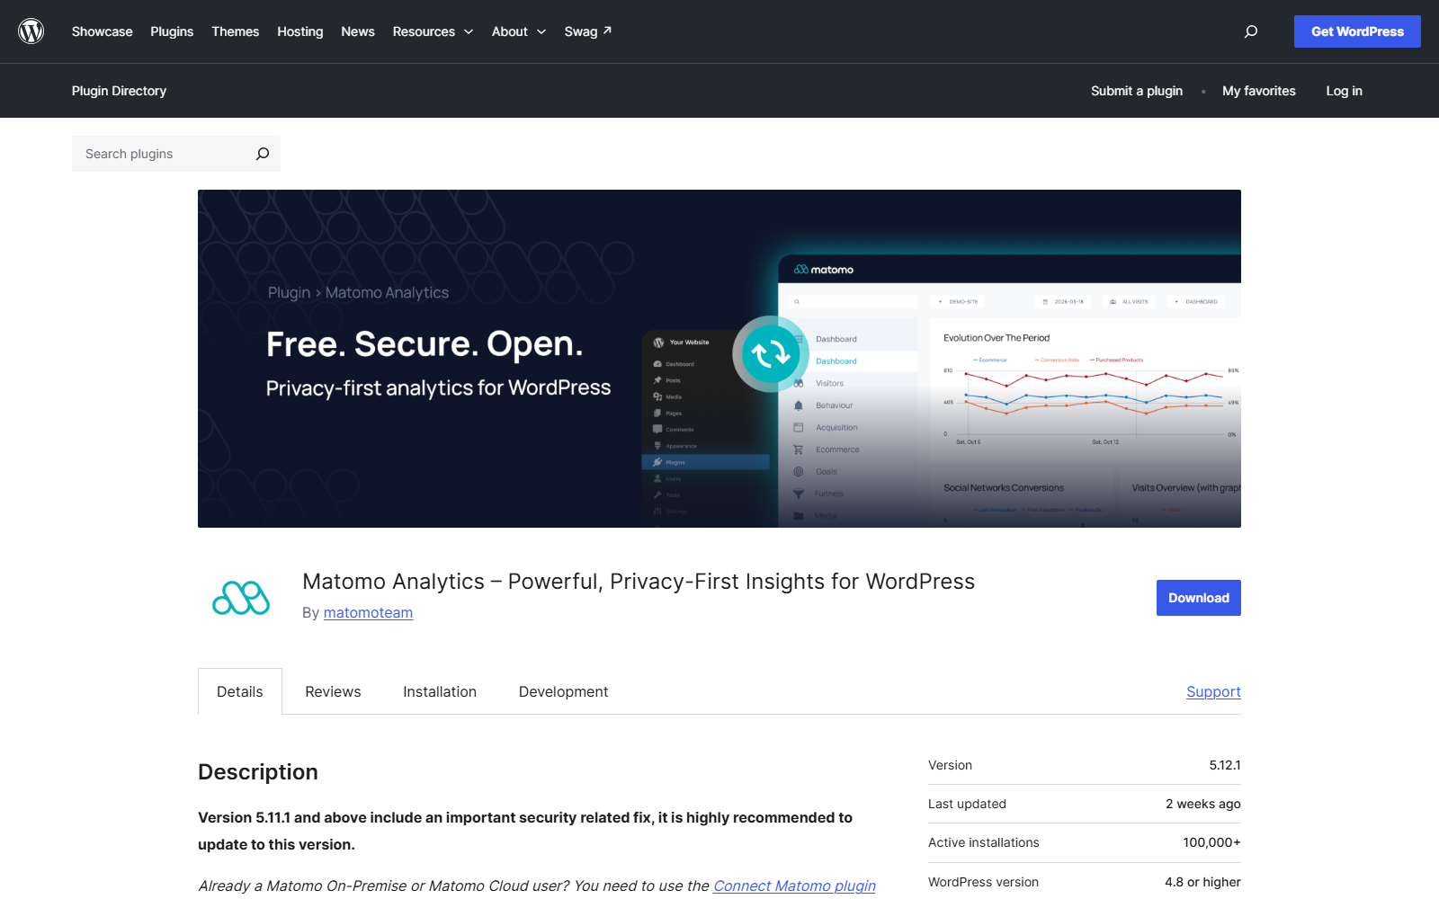Go to Plugins in top navigation
The width and height of the screenshot is (1439, 899).
pos(172,31)
